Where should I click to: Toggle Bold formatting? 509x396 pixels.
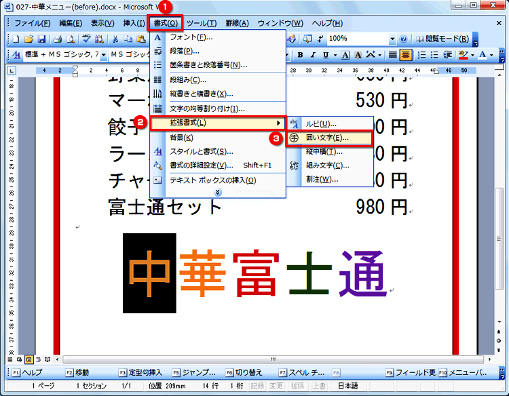pos(300,55)
